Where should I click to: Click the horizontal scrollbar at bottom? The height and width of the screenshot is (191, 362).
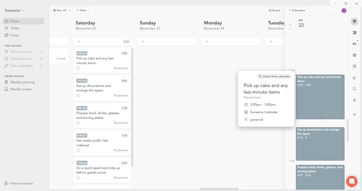click(x=219, y=189)
